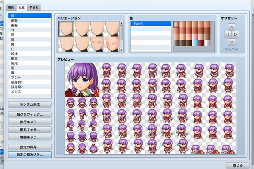Select 羽 in the parts list
This screenshot has height=169, width=254.
[30, 68]
